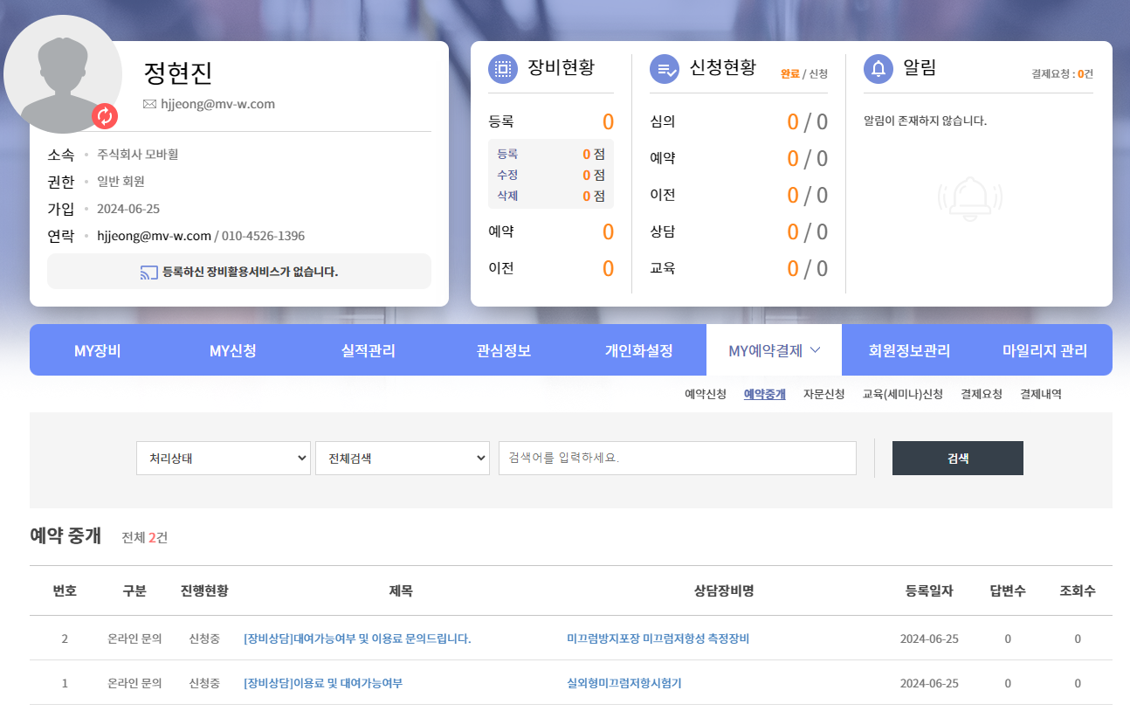This screenshot has height=718, width=1130.
Task: Open the 마일리지 관리 tab
Action: coord(1044,351)
